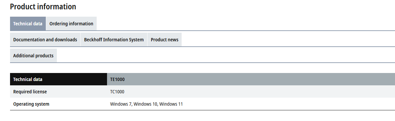This screenshot has height=121, width=395.
Task: Click the word 'Beckhoff' in the tab row
Action: point(93,40)
